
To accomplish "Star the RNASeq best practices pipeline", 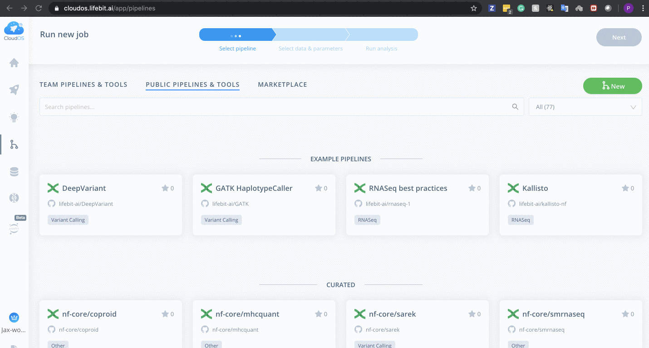I will [472, 188].
